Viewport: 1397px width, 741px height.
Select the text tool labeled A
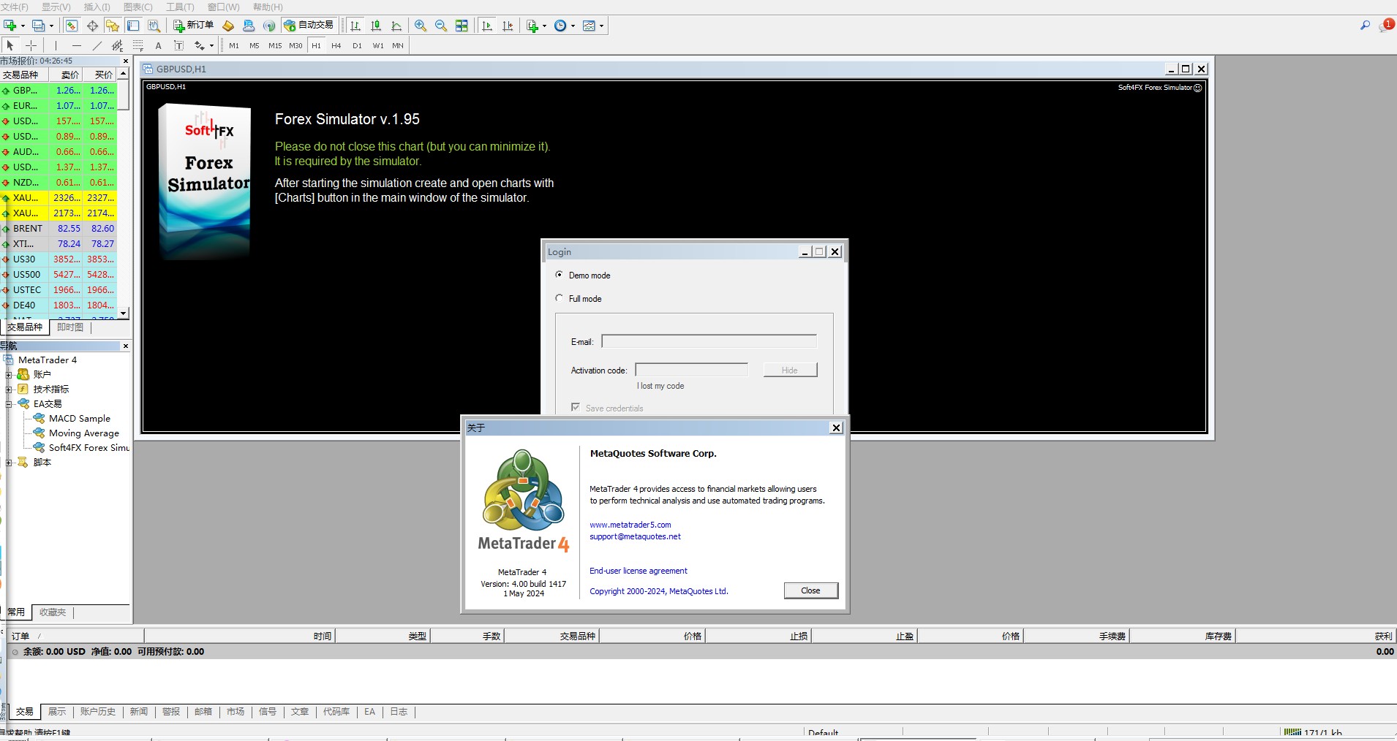tap(158, 45)
